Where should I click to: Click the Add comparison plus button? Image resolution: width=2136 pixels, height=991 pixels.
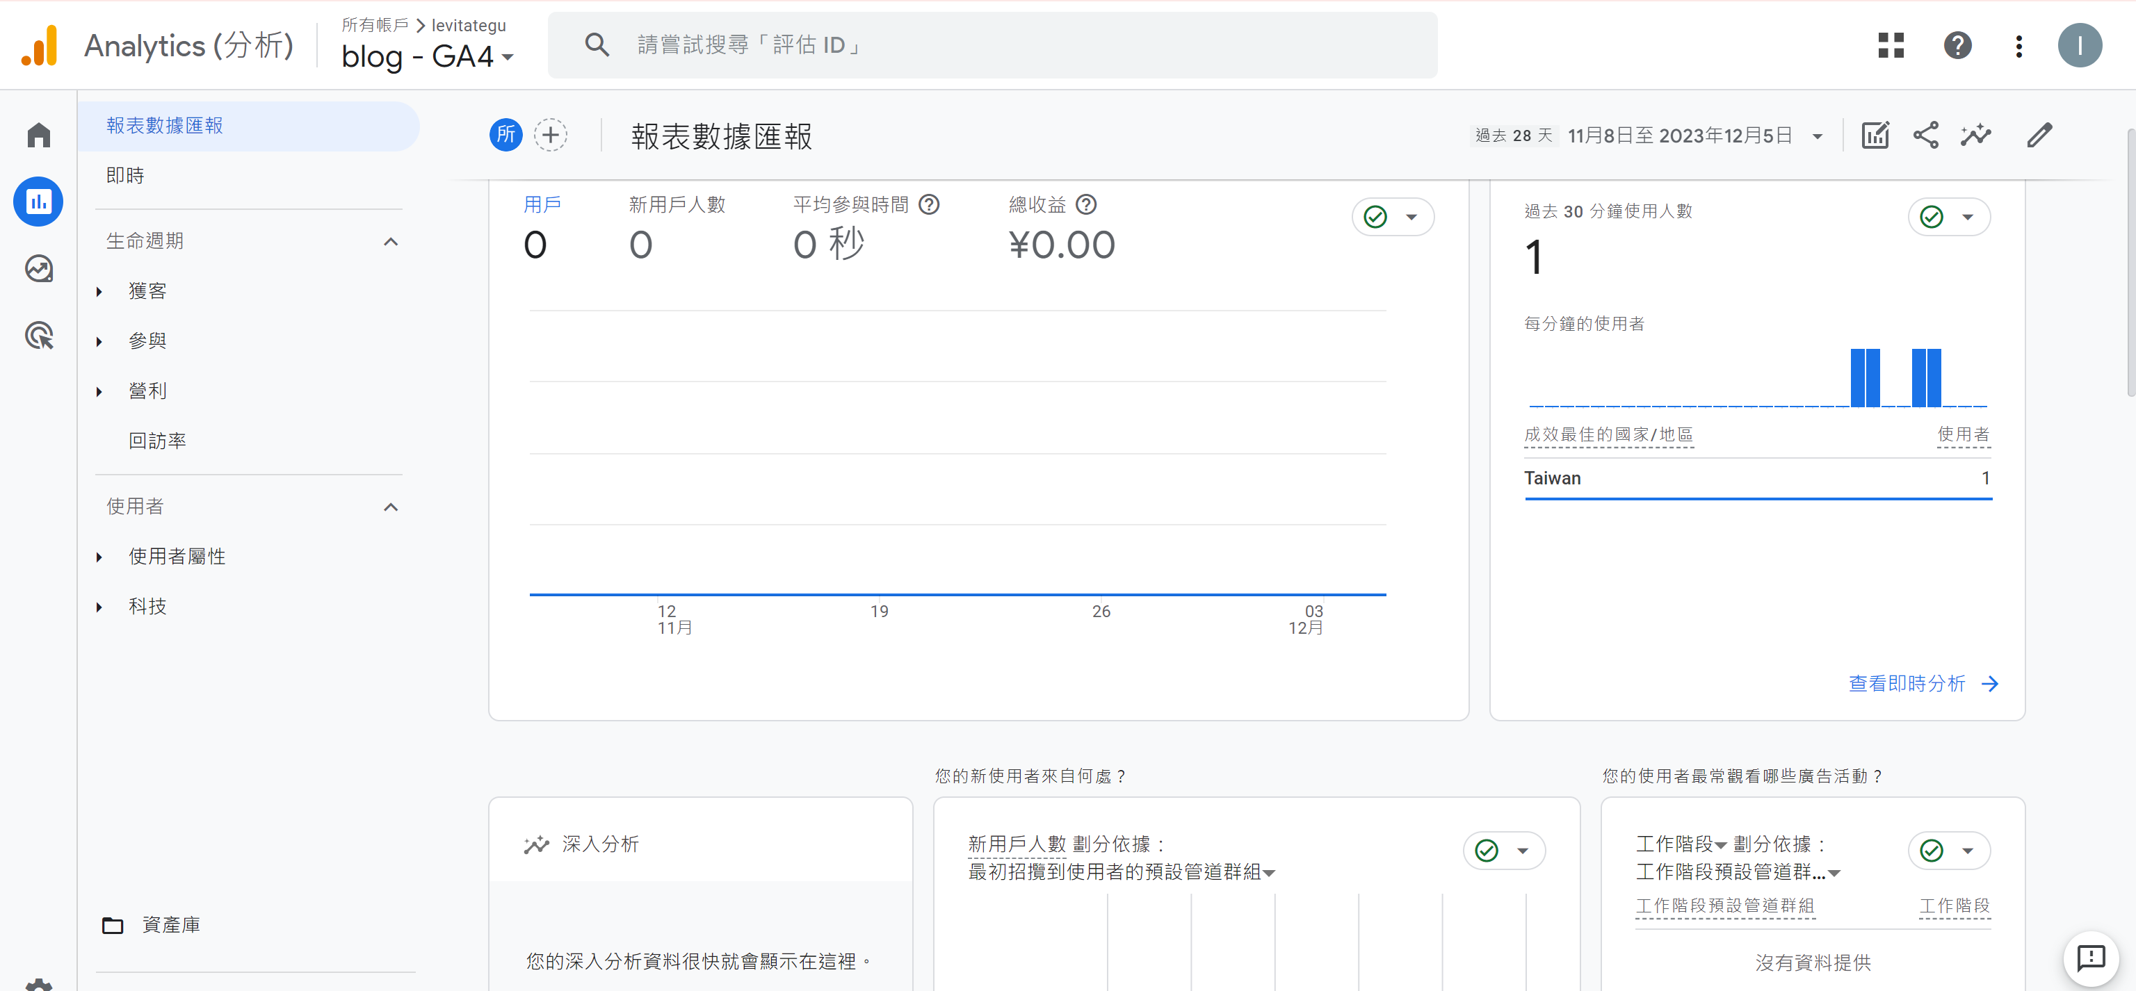click(551, 135)
